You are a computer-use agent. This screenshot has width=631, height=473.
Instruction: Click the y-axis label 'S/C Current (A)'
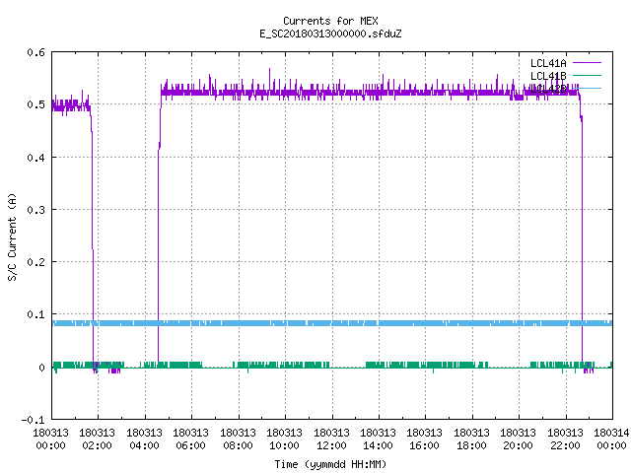[x=13, y=237]
